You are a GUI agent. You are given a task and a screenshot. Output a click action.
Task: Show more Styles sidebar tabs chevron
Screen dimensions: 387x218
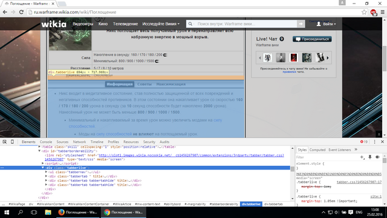(356, 150)
